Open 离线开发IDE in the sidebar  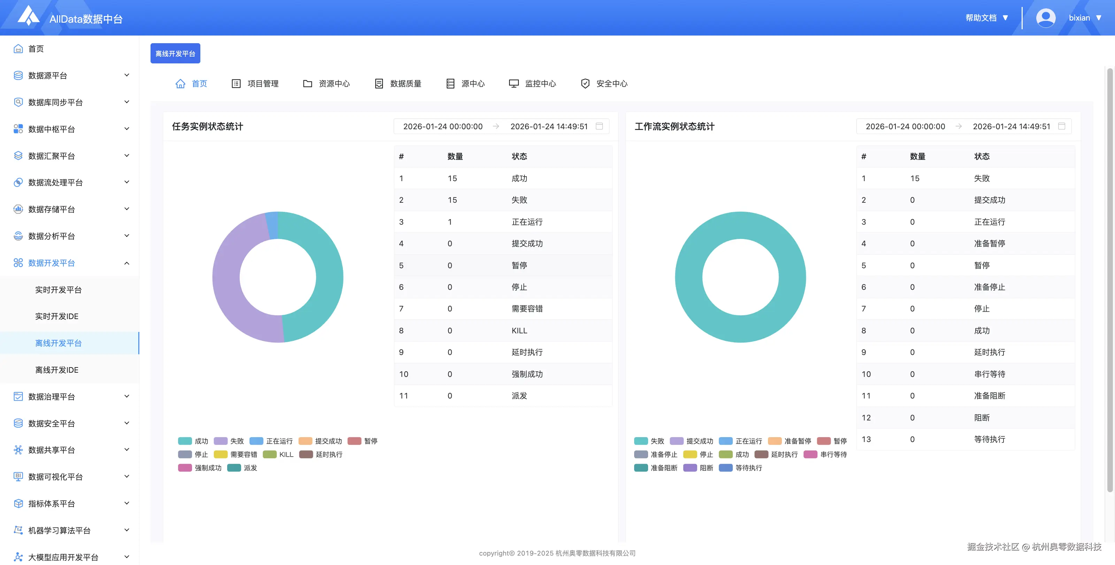pos(57,370)
